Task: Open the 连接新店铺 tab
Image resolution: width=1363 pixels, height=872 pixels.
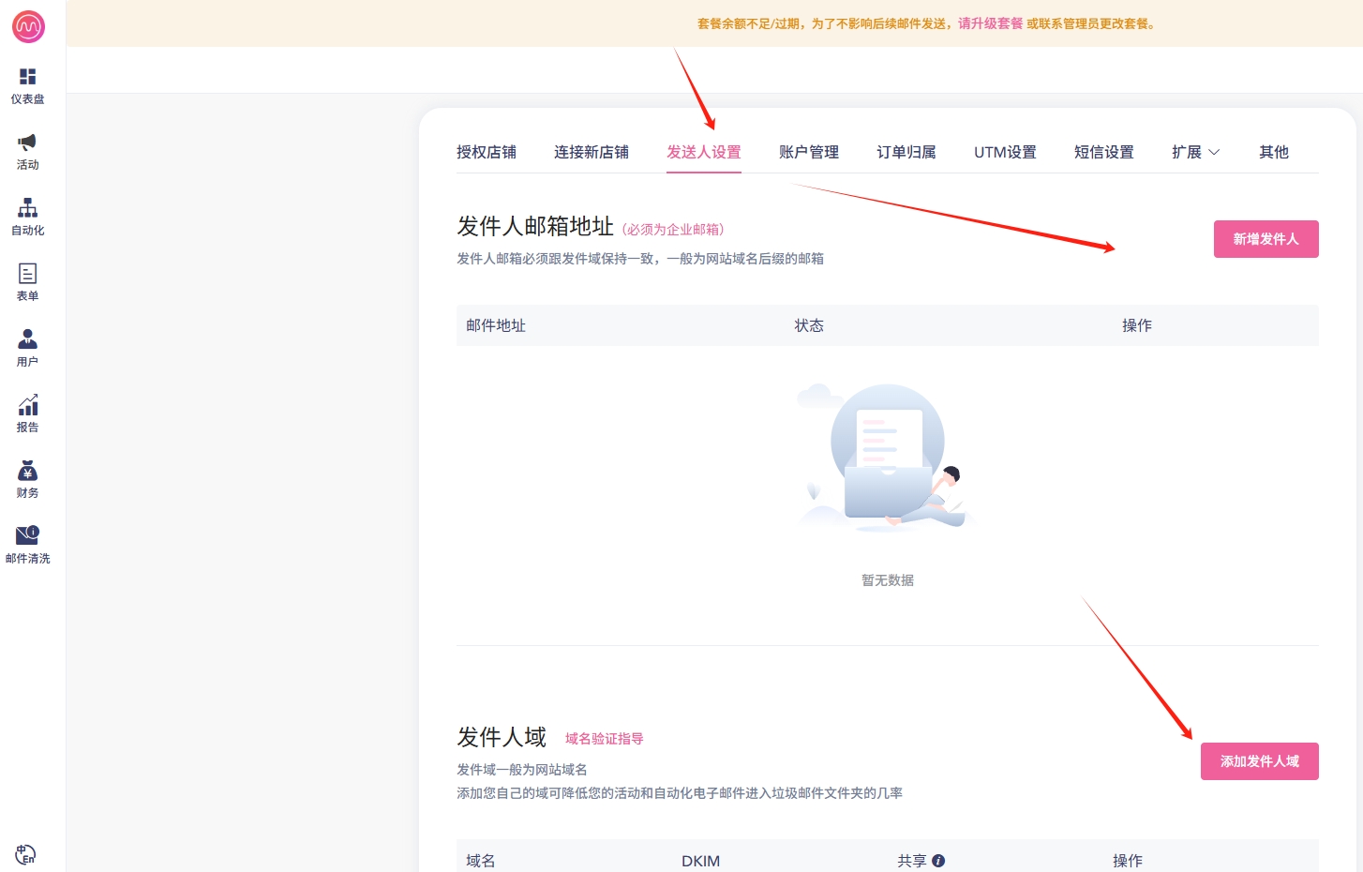Action: pyautogui.click(x=591, y=152)
